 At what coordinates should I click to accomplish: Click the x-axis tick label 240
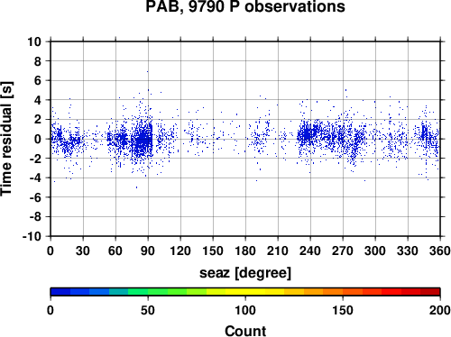point(310,250)
